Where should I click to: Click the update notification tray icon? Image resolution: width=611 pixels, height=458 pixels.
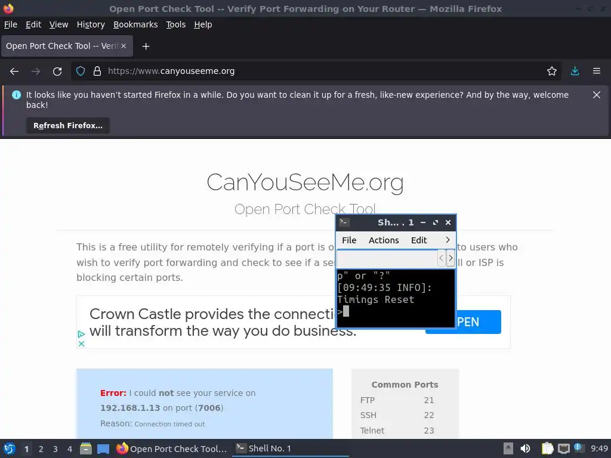(x=579, y=448)
